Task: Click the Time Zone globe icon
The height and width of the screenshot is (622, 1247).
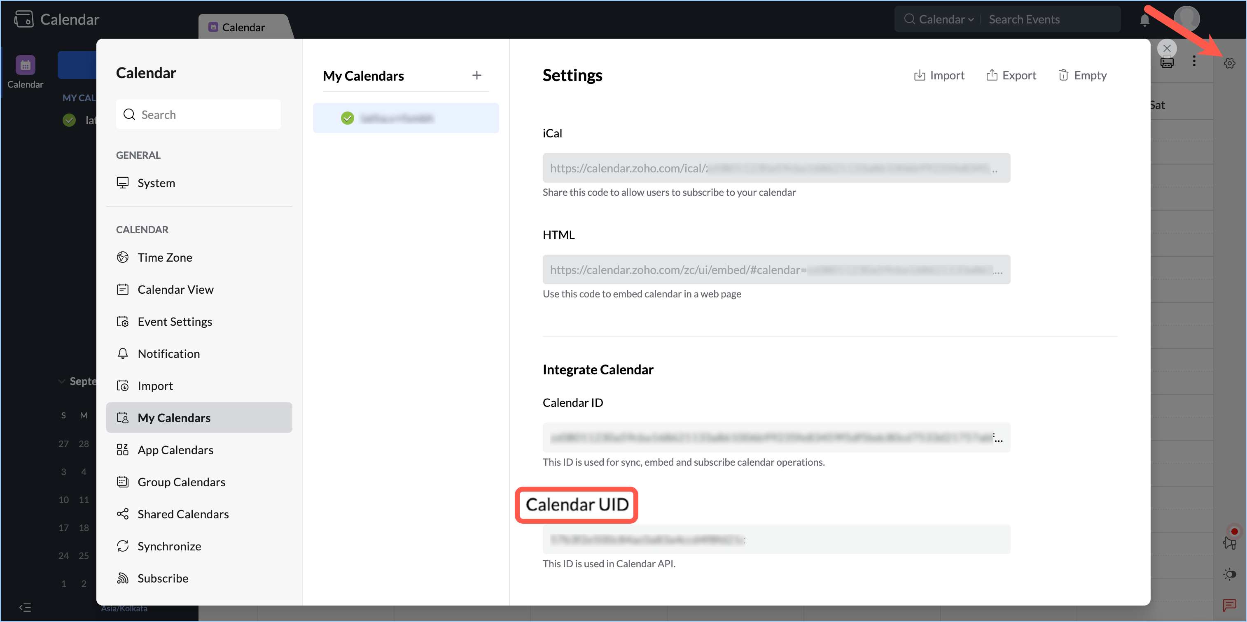Action: pos(122,257)
